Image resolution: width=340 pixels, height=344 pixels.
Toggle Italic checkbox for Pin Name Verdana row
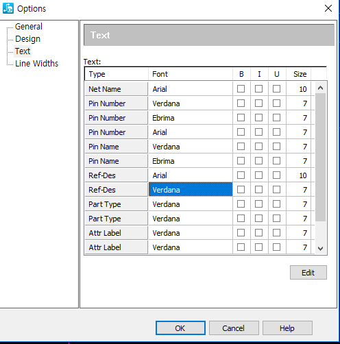pos(258,147)
